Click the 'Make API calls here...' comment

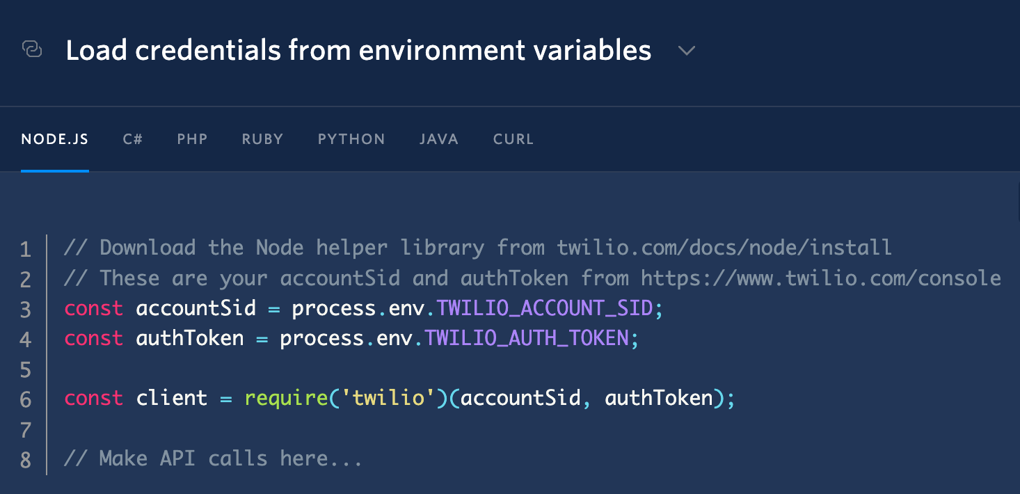[214, 459]
